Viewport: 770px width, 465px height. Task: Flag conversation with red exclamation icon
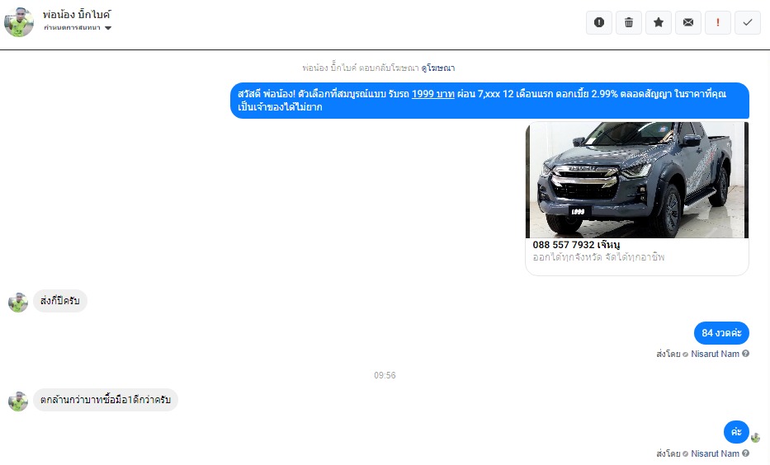(718, 22)
